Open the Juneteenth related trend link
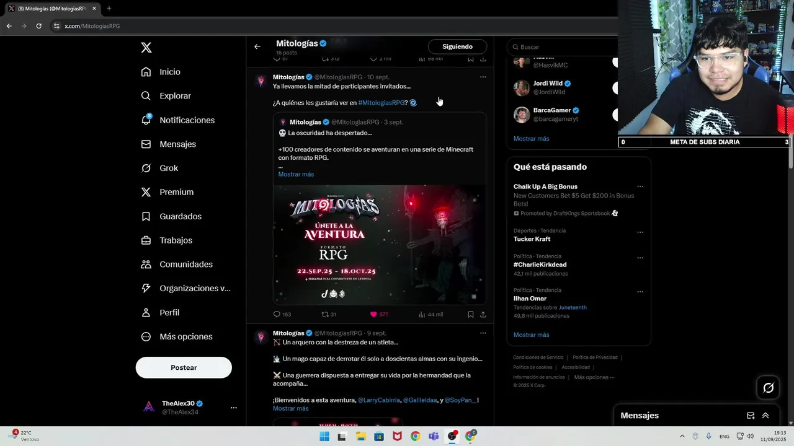 (573, 307)
